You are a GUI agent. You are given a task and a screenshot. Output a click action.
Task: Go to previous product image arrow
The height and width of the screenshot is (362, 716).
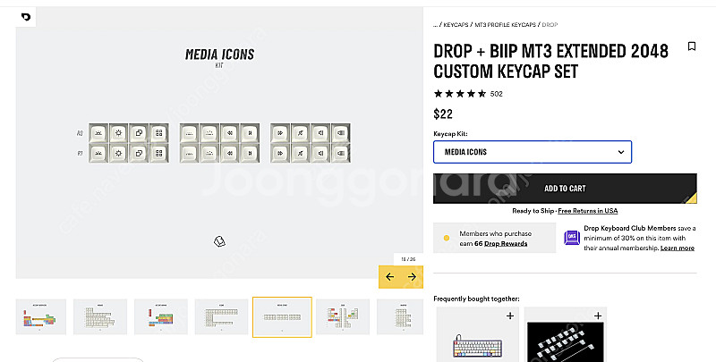click(389, 277)
